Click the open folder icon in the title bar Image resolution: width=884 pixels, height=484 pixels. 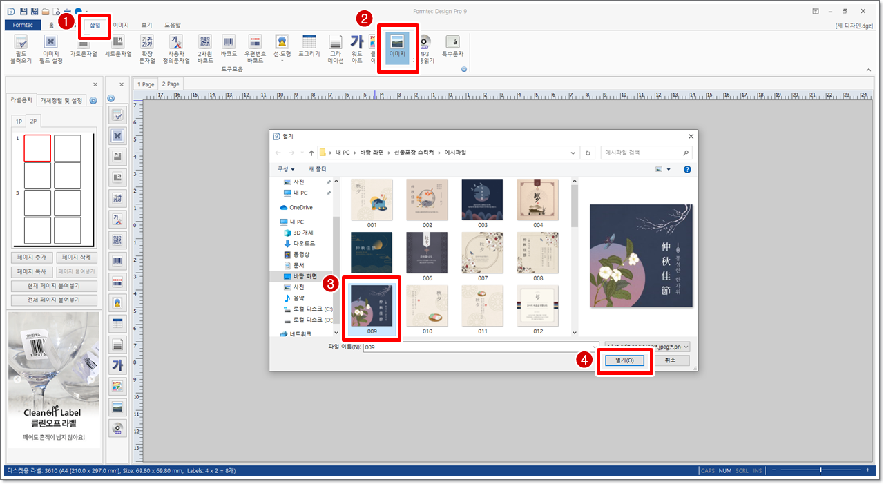point(45,11)
